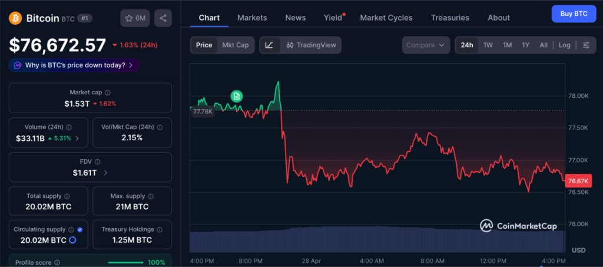This screenshot has height=267, width=603.
Task: Expand the FDV details chevron
Action: click(105, 173)
